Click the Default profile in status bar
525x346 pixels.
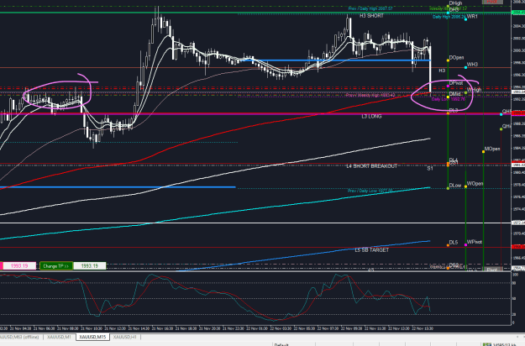tap(281, 344)
